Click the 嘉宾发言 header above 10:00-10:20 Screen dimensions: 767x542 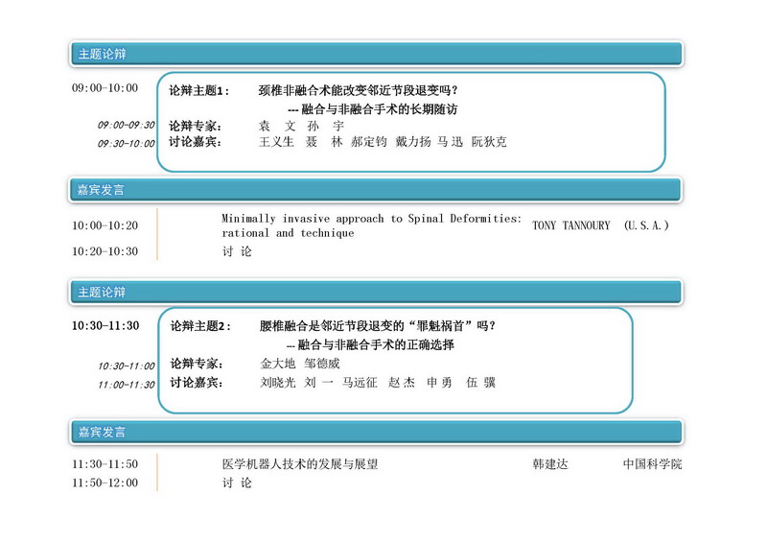[101, 190]
